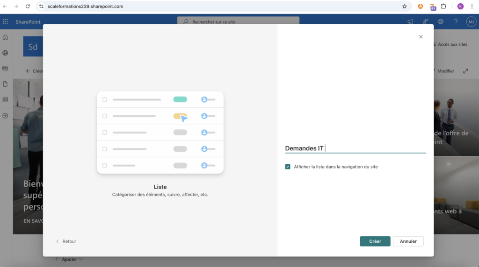Open Home icon in left app bar
This screenshot has width=479, height=267.
pyautogui.click(x=5, y=37)
